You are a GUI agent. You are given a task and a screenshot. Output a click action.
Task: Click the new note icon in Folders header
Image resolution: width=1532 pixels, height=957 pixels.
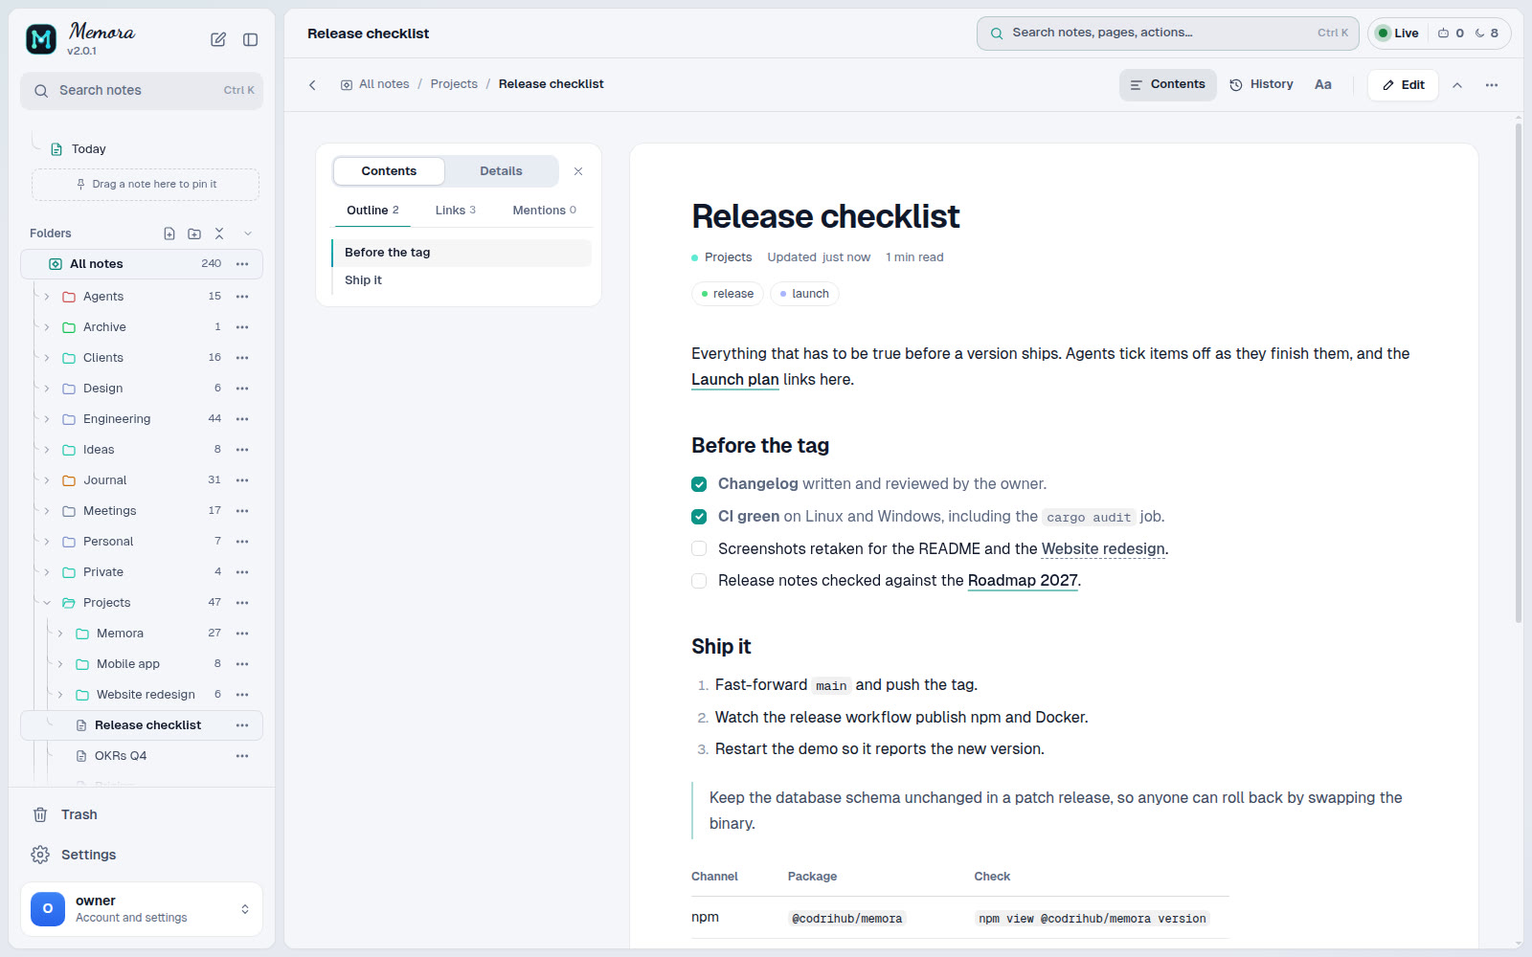click(x=169, y=234)
